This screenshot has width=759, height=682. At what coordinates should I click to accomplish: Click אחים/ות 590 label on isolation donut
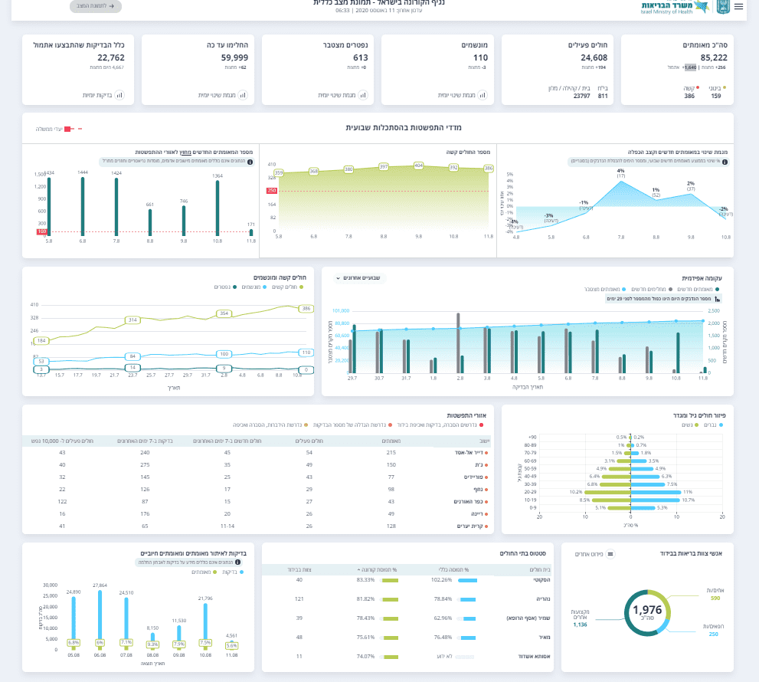(x=715, y=595)
